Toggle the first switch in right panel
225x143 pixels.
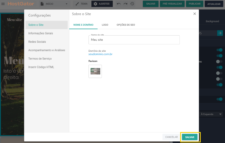point(220,50)
